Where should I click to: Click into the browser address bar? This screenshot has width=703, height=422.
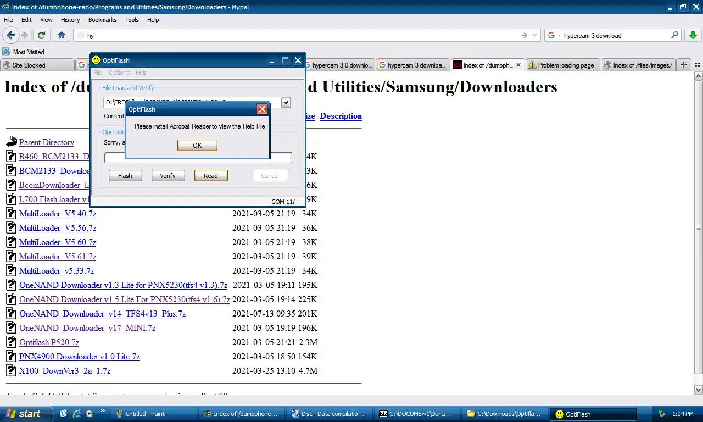coord(302,35)
